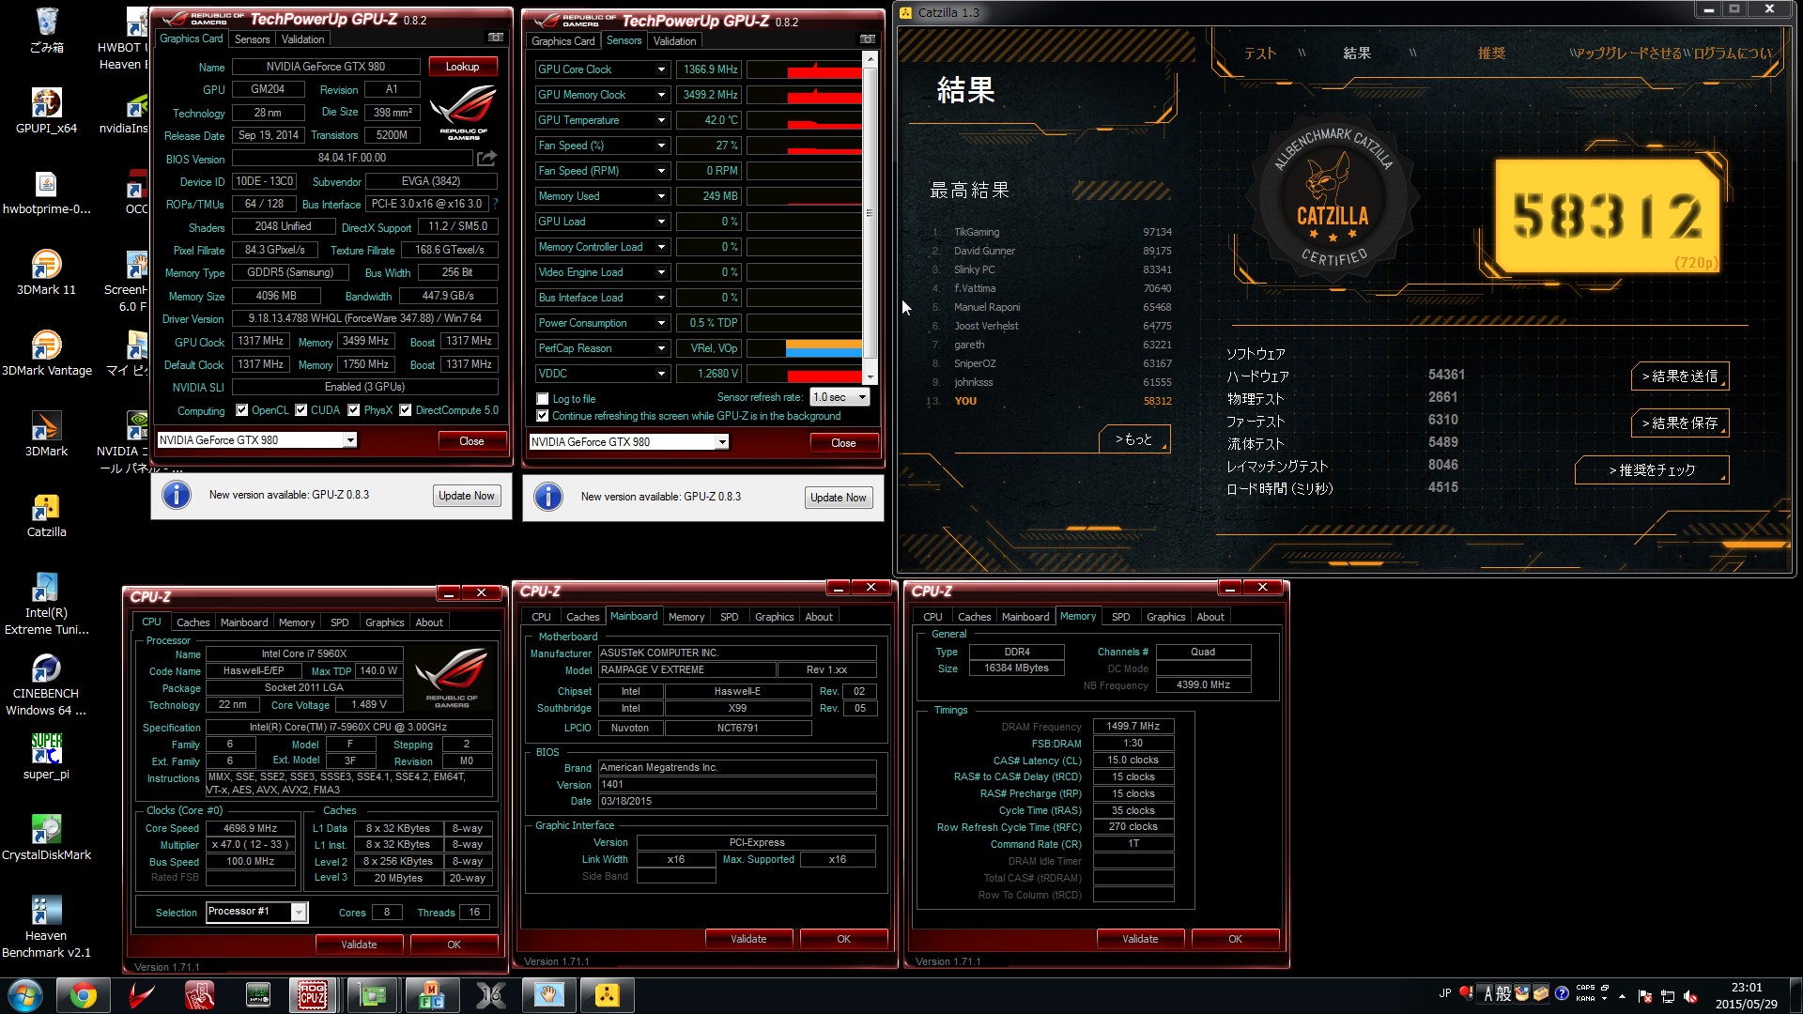Click the camera icon in the GPU-Z Sensors window
This screenshot has height=1014, width=1803.
(867, 39)
